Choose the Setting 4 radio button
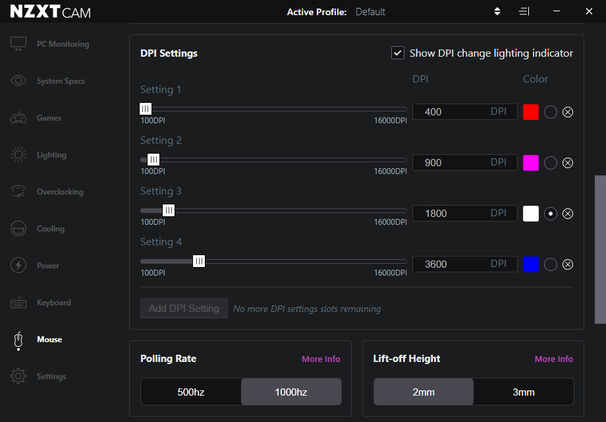The height and width of the screenshot is (422, 606). [x=551, y=264]
